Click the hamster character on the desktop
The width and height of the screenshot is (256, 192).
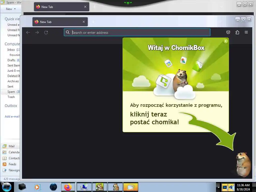pos(243,164)
